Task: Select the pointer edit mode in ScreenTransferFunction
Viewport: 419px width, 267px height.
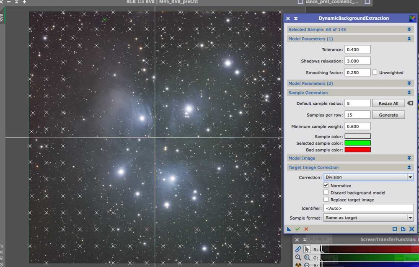Action: pos(307,249)
